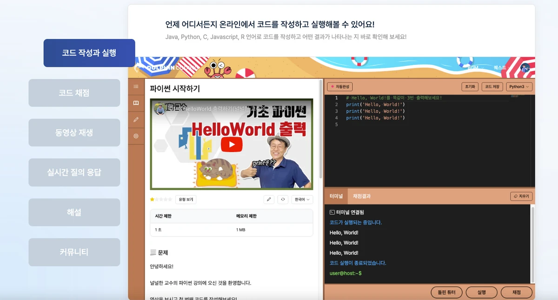Click the 초기화 reset button

(470, 87)
